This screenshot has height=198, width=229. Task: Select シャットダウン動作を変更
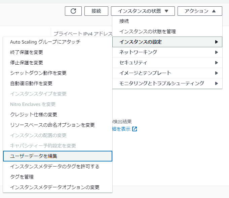58,73
